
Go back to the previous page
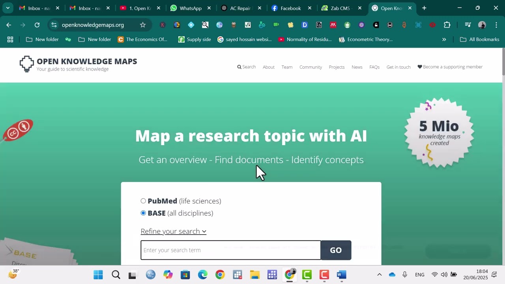[x=9, y=25]
